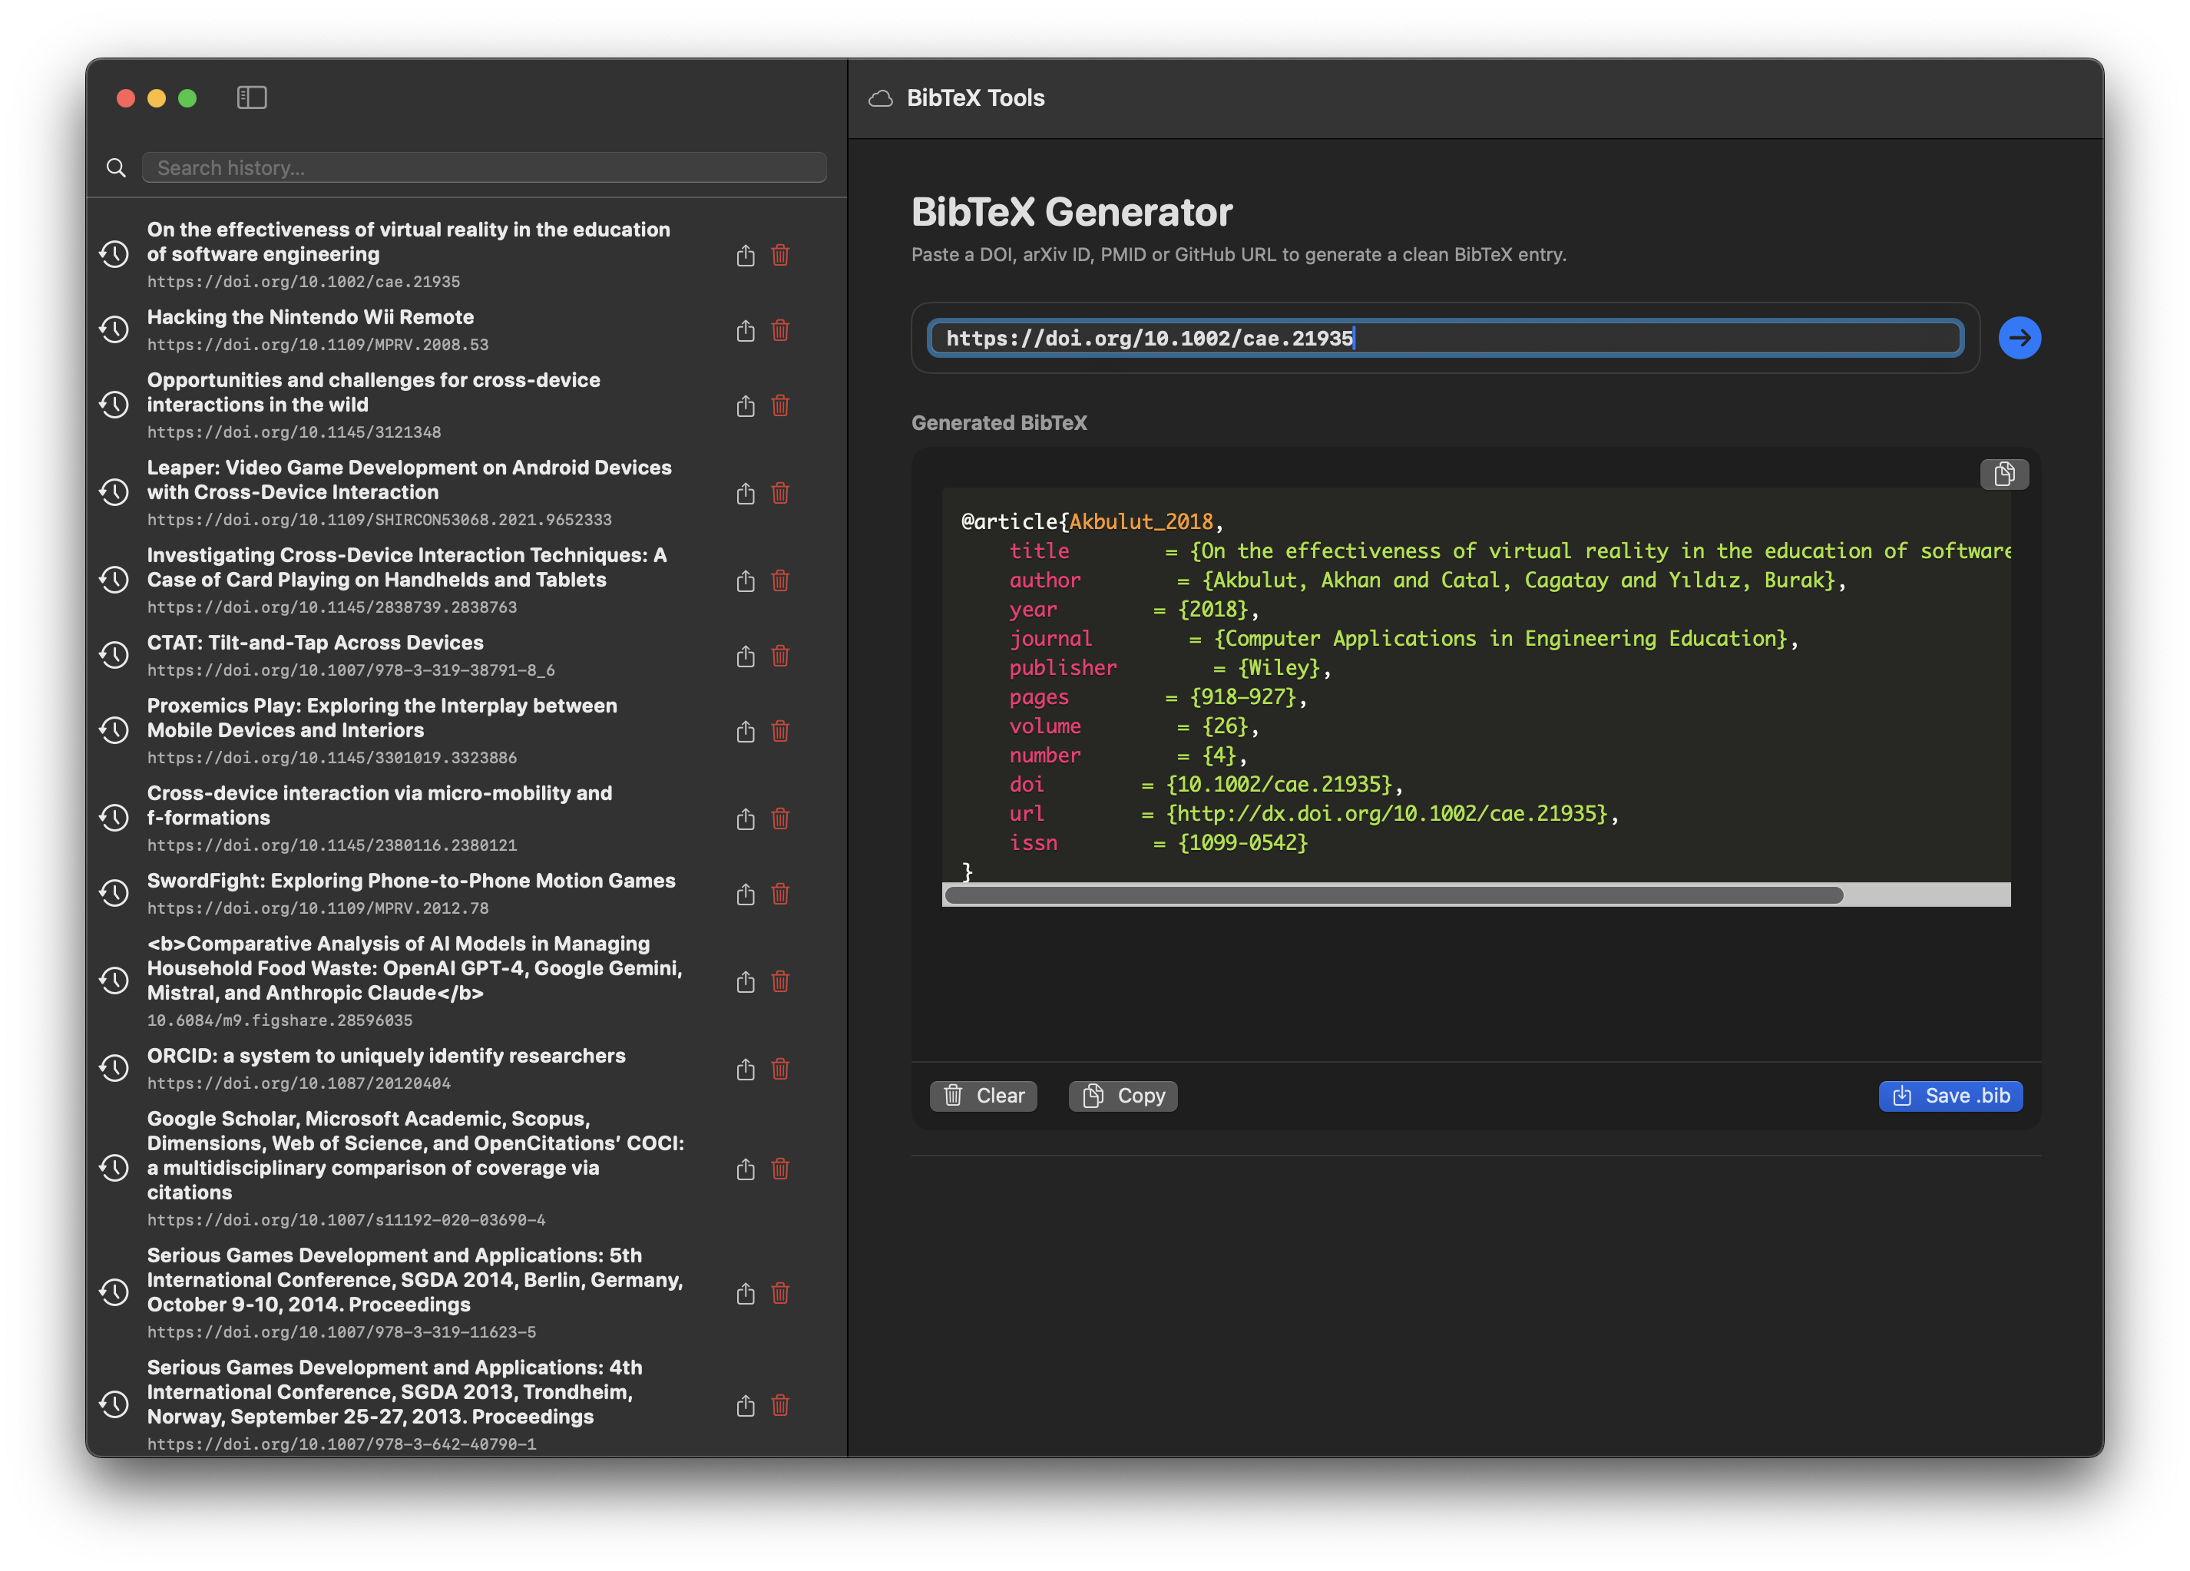Delete the 'ORCID: a system' entry
This screenshot has width=2190, height=1571.
point(780,1069)
